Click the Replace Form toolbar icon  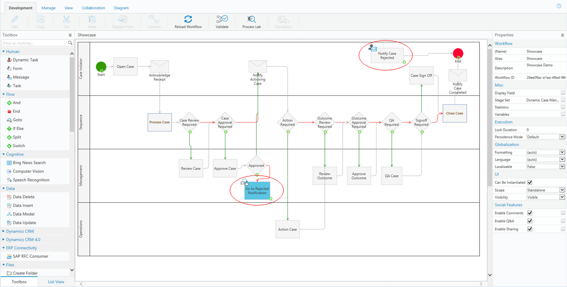123,19
